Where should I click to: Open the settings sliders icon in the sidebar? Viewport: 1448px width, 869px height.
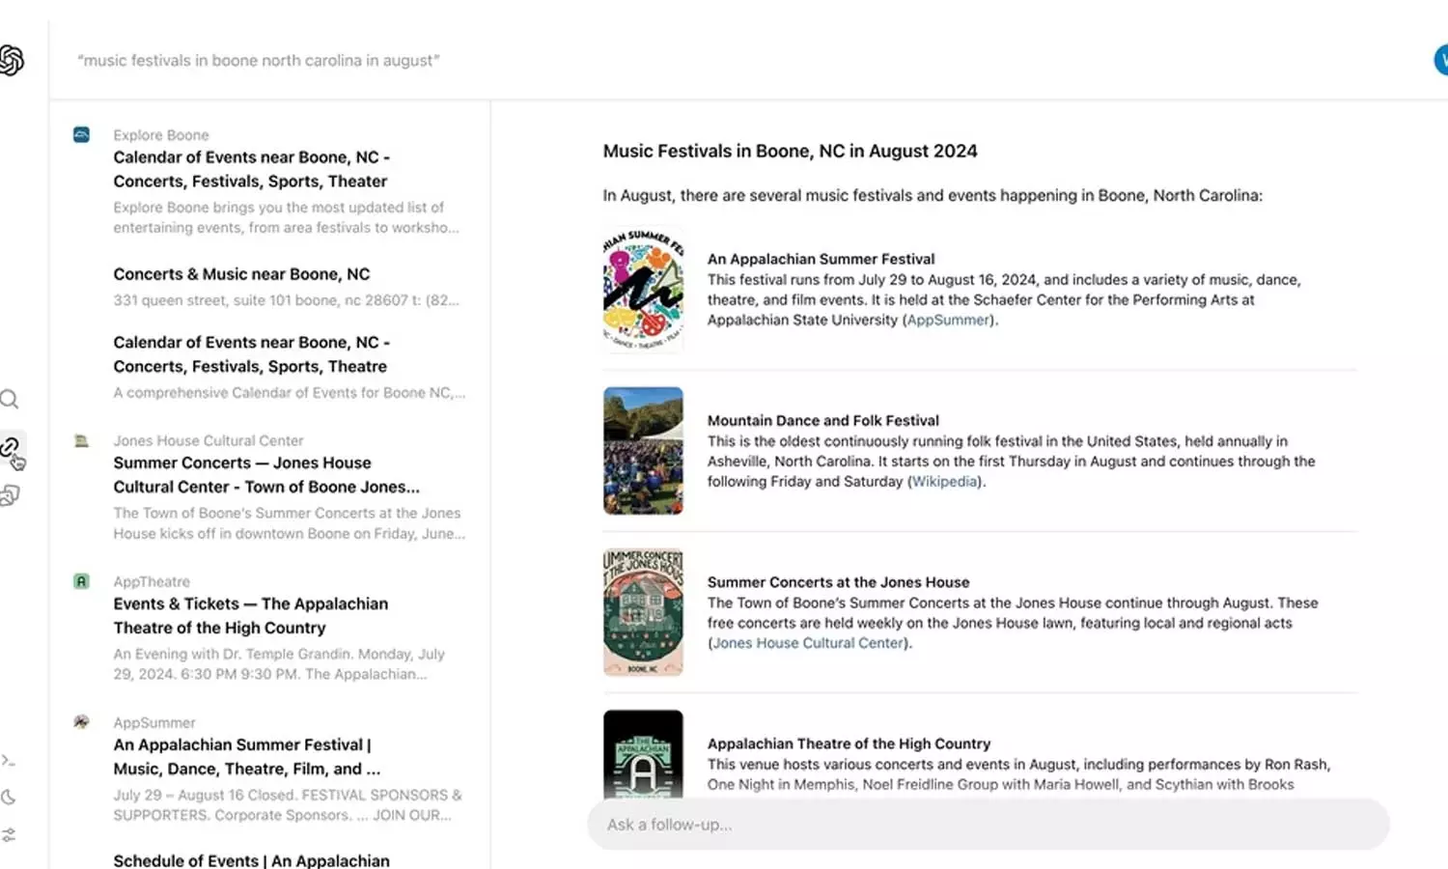[x=9, y=834]
